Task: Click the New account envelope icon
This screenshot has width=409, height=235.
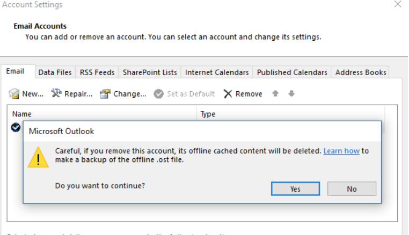Action: click(14, 94)
